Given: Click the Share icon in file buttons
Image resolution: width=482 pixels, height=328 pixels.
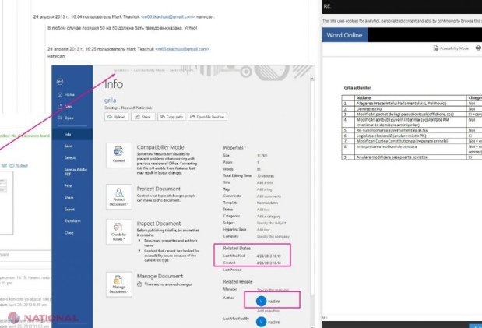Looking at the screenshot, I should 138,117.
